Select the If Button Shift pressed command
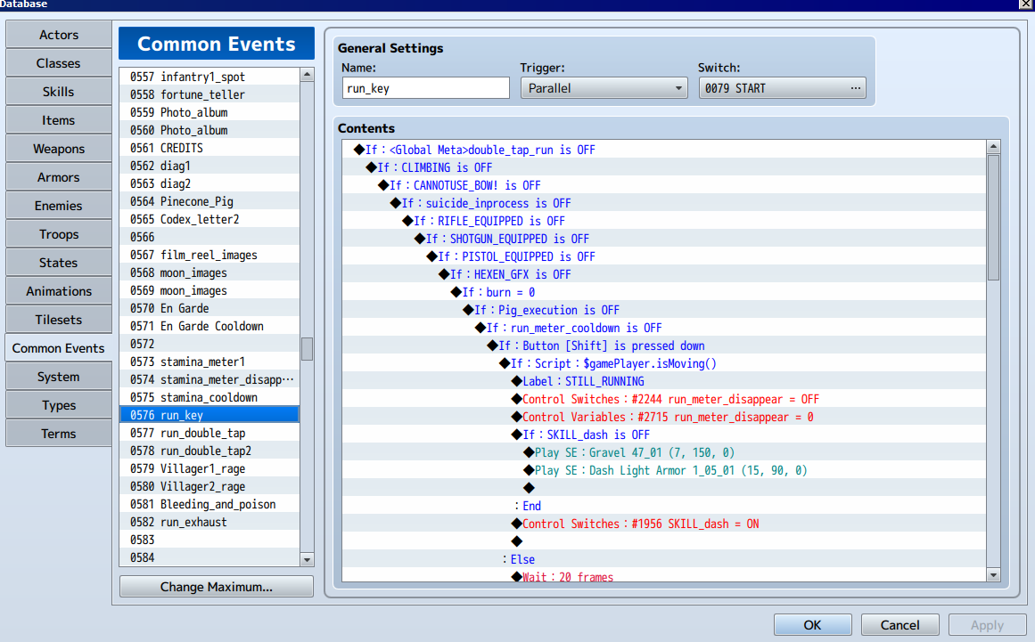Image resolution: width=1035 pixels, height=642 pixels. tap(665, 345)
